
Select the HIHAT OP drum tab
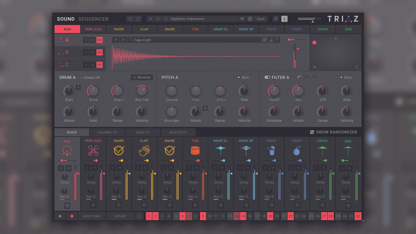(x=246, y=29)
